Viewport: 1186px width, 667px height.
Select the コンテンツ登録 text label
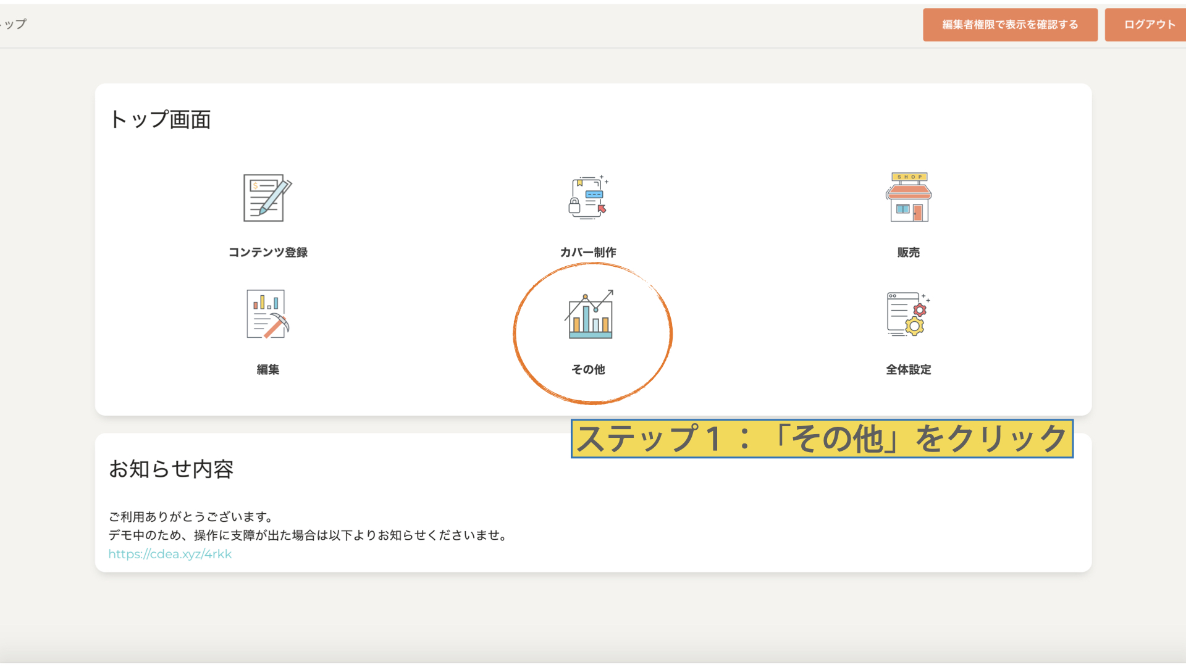point(267,252)
